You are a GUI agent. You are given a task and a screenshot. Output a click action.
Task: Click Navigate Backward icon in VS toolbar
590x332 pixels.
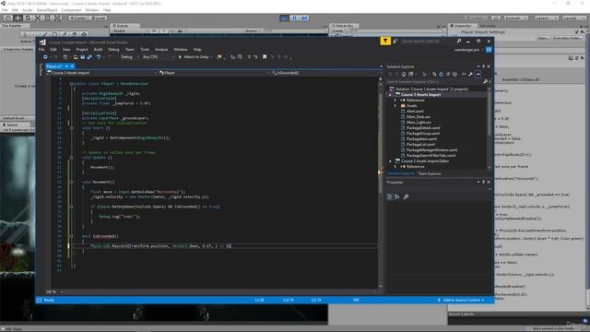pyautogui.click(x=45, y=57)
